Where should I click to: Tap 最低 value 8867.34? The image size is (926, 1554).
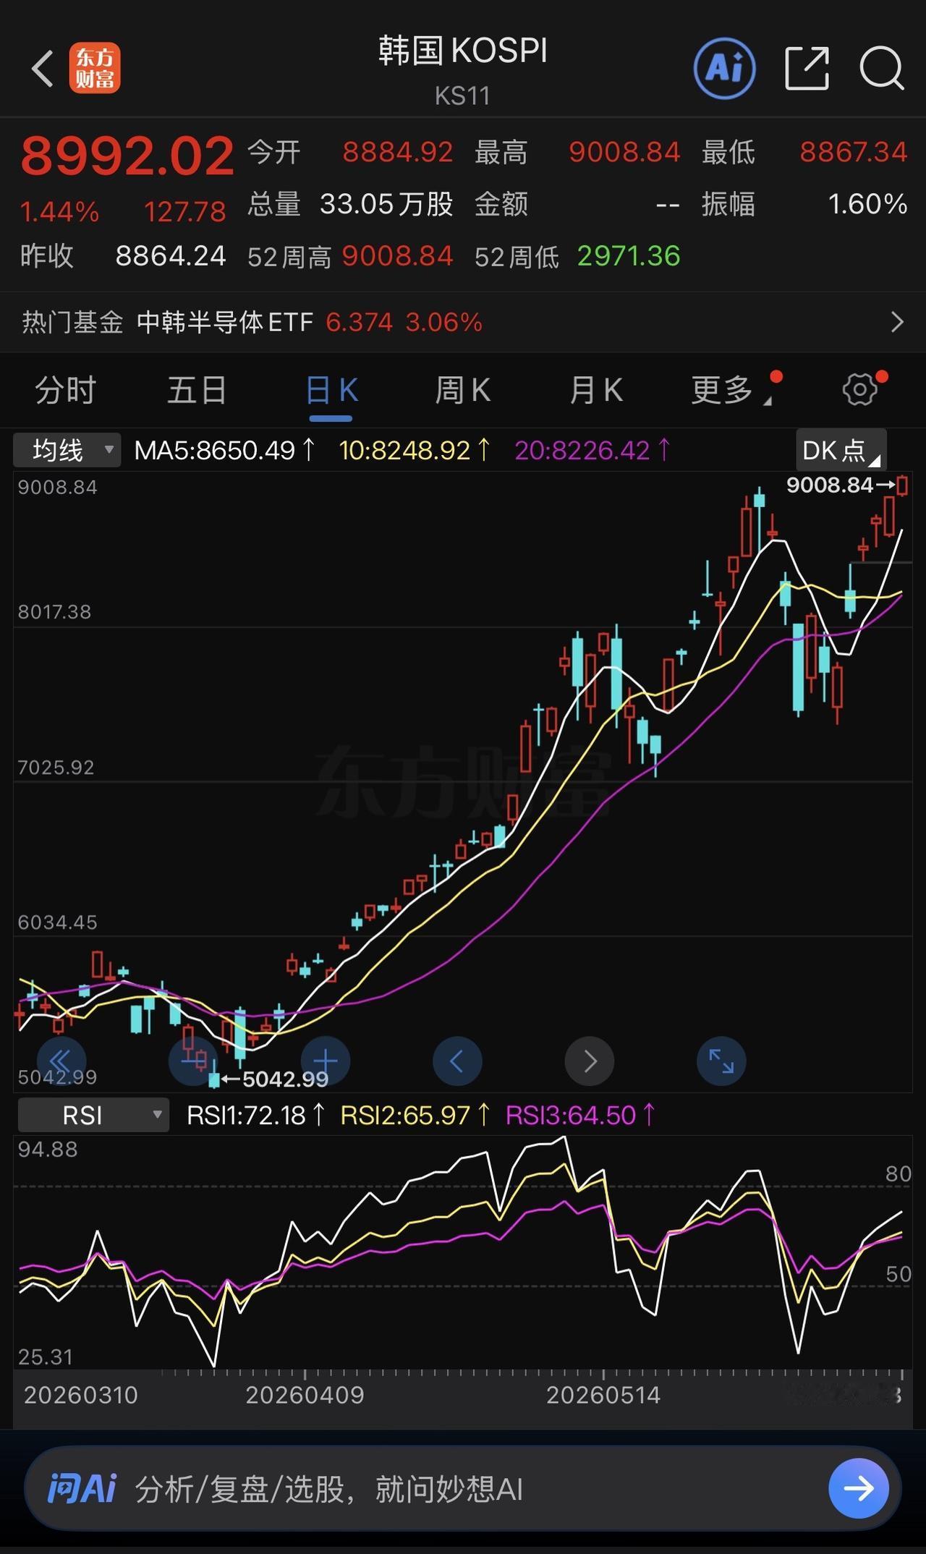[853, 152]
